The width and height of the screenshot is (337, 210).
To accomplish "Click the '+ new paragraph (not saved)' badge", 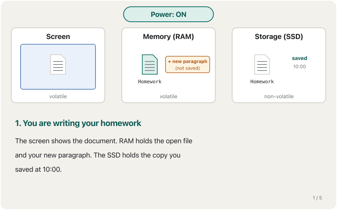I will [188, 64].
